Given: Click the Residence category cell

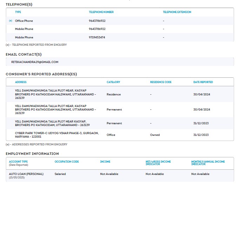Looking at the screenshot, I should [x=114, y=94].
